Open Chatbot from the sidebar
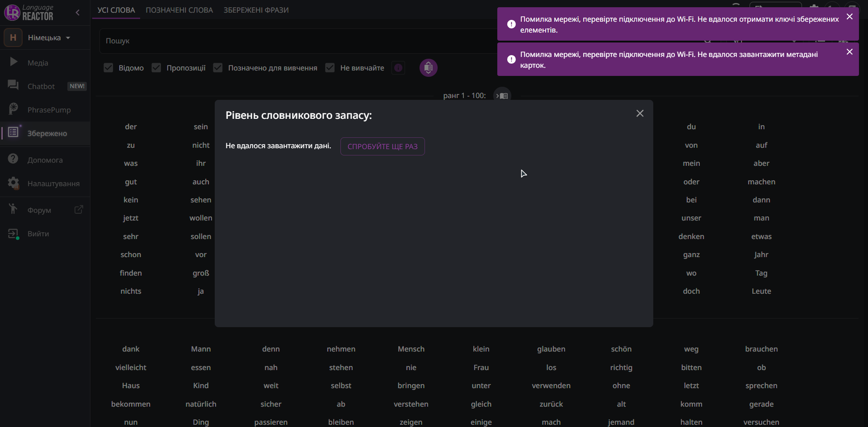 click(41, 86)
